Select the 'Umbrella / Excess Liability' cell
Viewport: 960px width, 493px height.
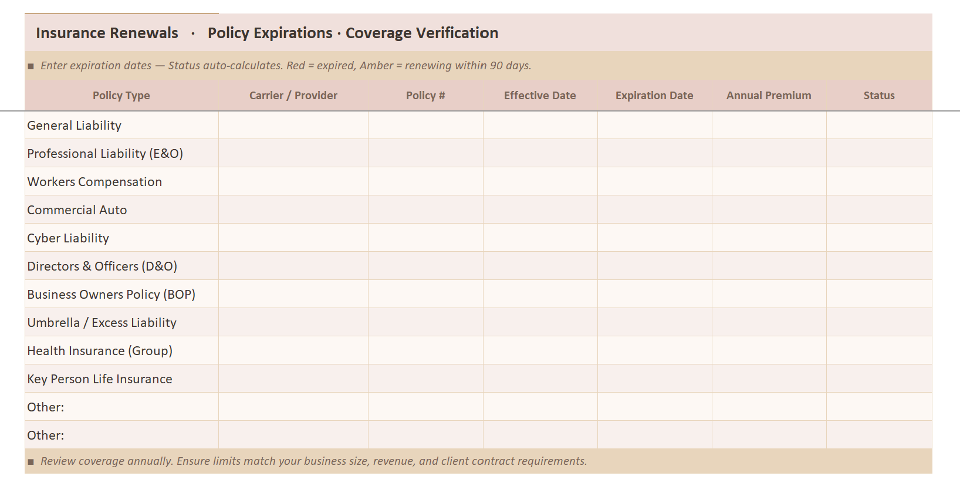[121, 322]
